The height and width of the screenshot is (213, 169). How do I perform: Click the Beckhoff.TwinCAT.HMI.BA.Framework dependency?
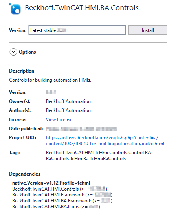click(62, 201)
